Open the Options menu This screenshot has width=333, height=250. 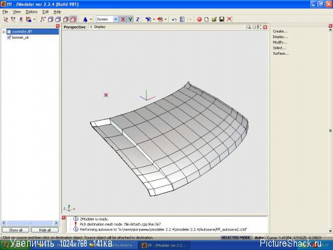click(x=31, y=12)
